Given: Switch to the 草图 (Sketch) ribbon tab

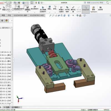Looking at the screenshot, I should 3,15.
